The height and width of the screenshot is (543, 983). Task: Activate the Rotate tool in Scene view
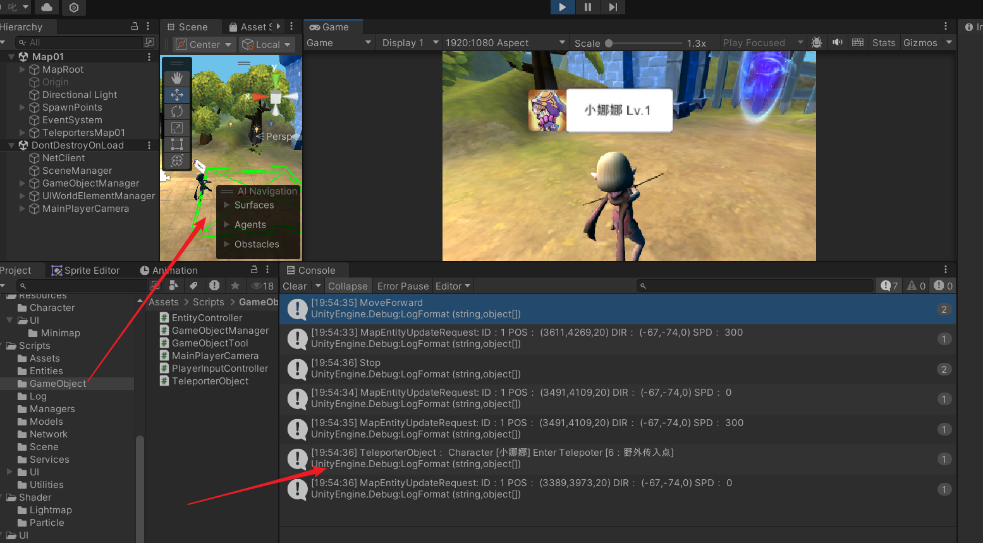[x=177, y=111]
